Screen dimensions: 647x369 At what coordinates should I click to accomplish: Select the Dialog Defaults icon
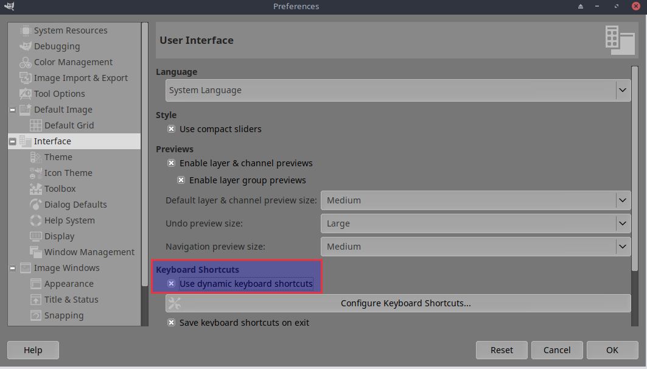click(35, 205)
